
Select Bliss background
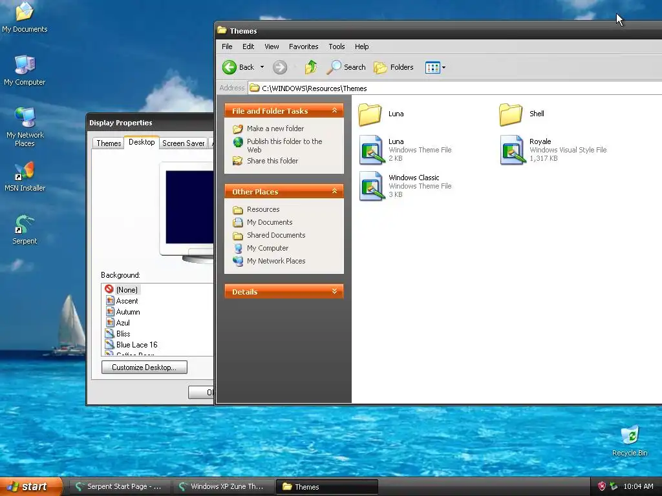[x=123, y=334]
